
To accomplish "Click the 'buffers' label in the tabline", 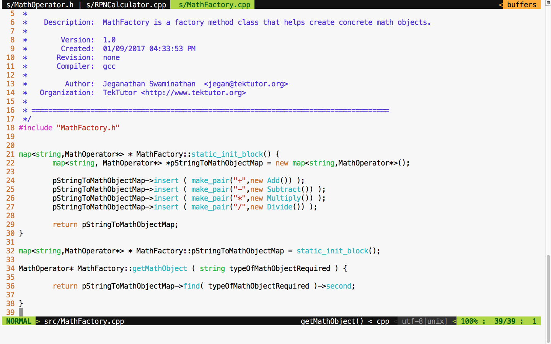I will 522,5.
